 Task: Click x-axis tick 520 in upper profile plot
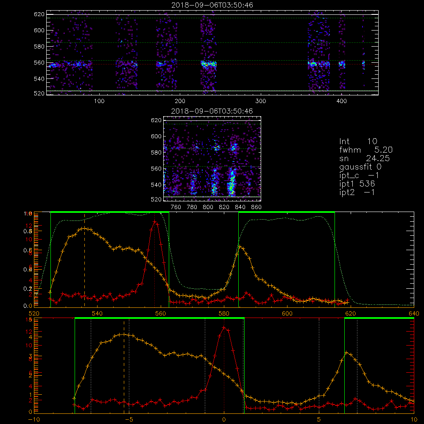click(34, 314)
